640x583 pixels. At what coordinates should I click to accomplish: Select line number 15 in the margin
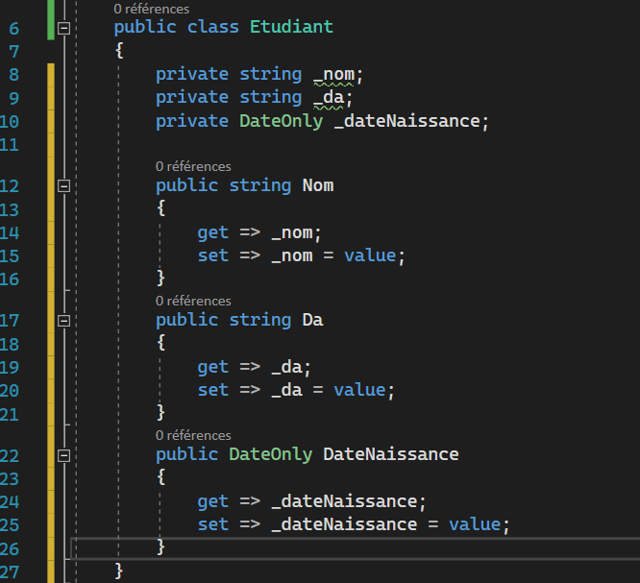coord(10,255)
